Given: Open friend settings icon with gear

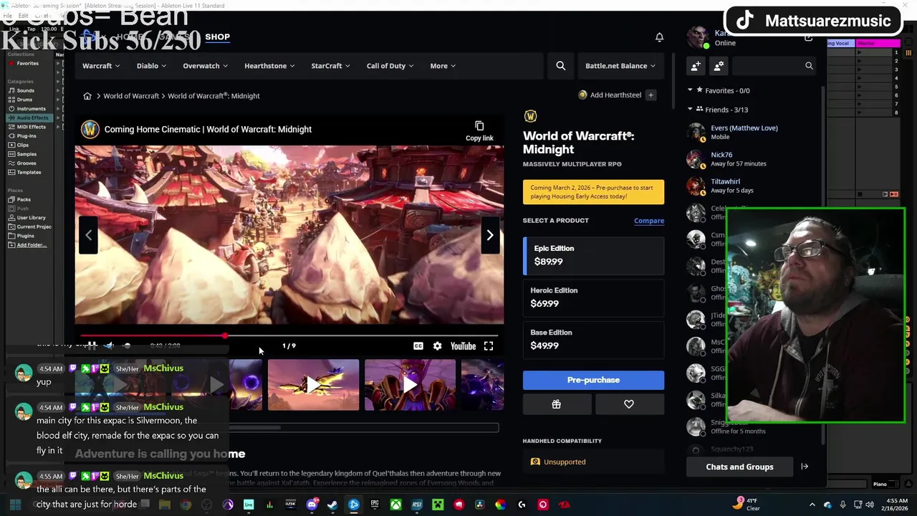Looking at the screenshot, I should click(719, 66).
